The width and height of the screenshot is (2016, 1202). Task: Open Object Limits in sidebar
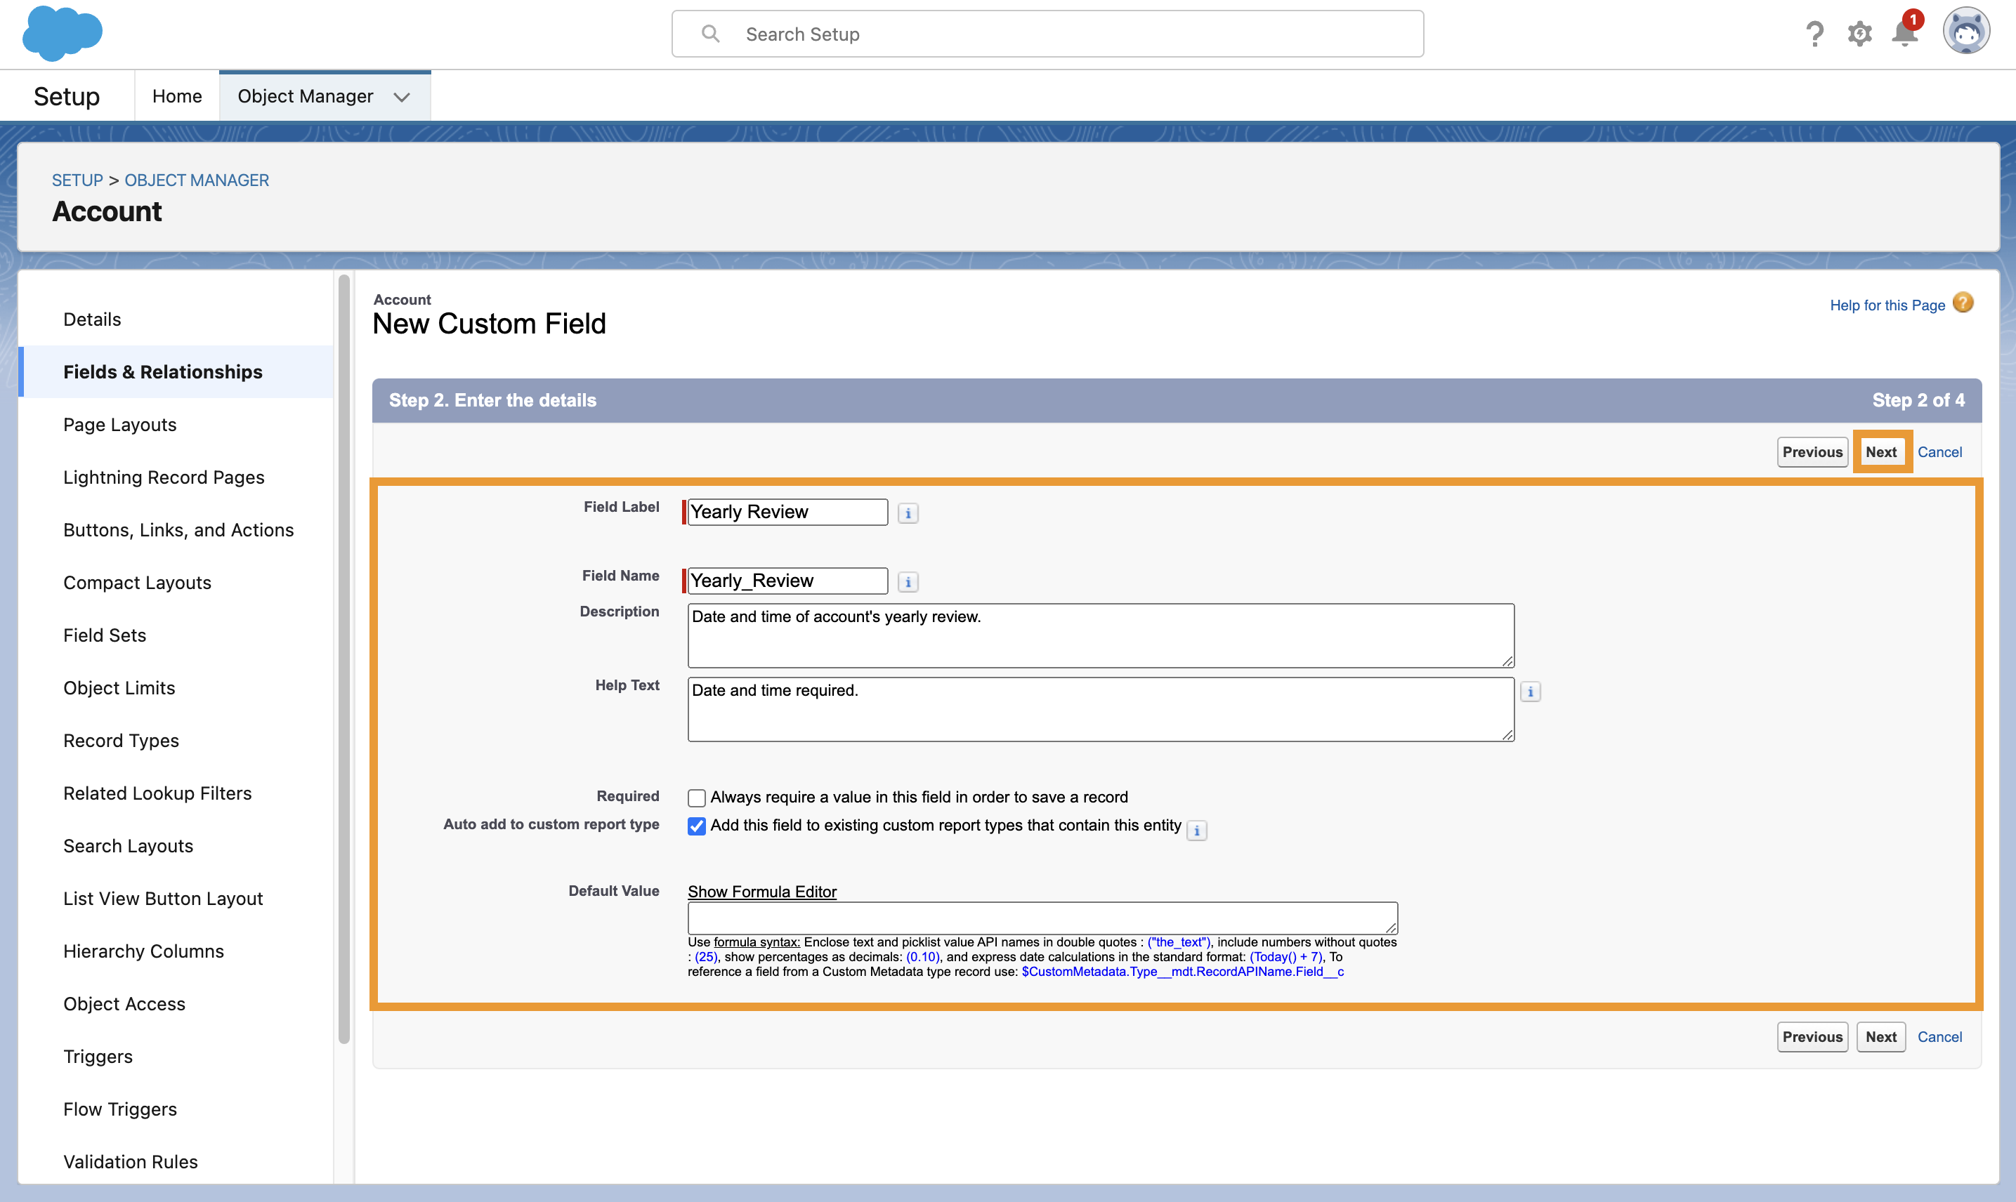119,687
